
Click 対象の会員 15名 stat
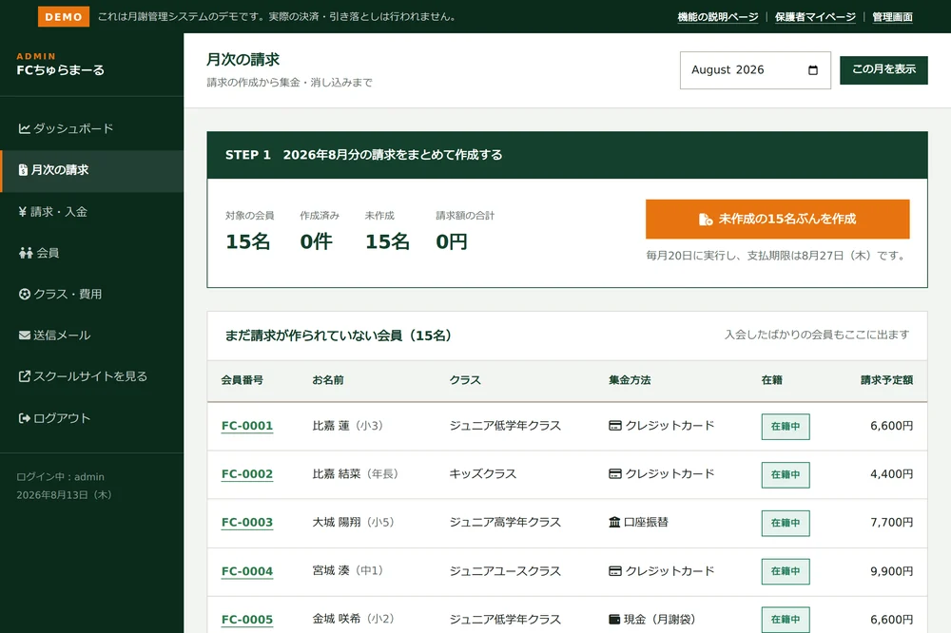(x=249, y=232)
